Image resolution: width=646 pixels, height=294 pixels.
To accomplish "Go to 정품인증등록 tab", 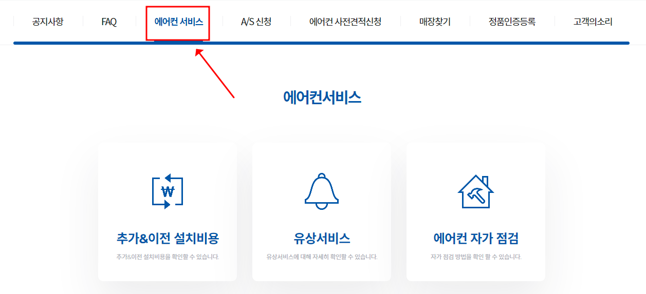I will 512,22.
